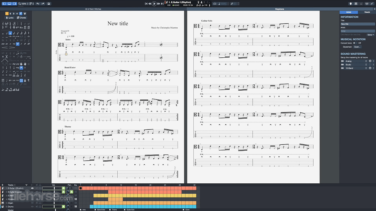
Task: Toggle the 'rasg.' rasgueado icon
Action: 18,68
